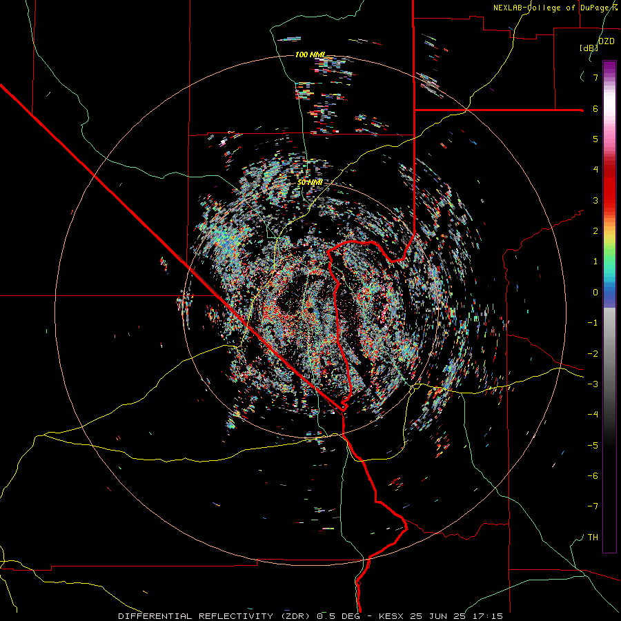Click the 1 value on the color scale

click(595, 262)
